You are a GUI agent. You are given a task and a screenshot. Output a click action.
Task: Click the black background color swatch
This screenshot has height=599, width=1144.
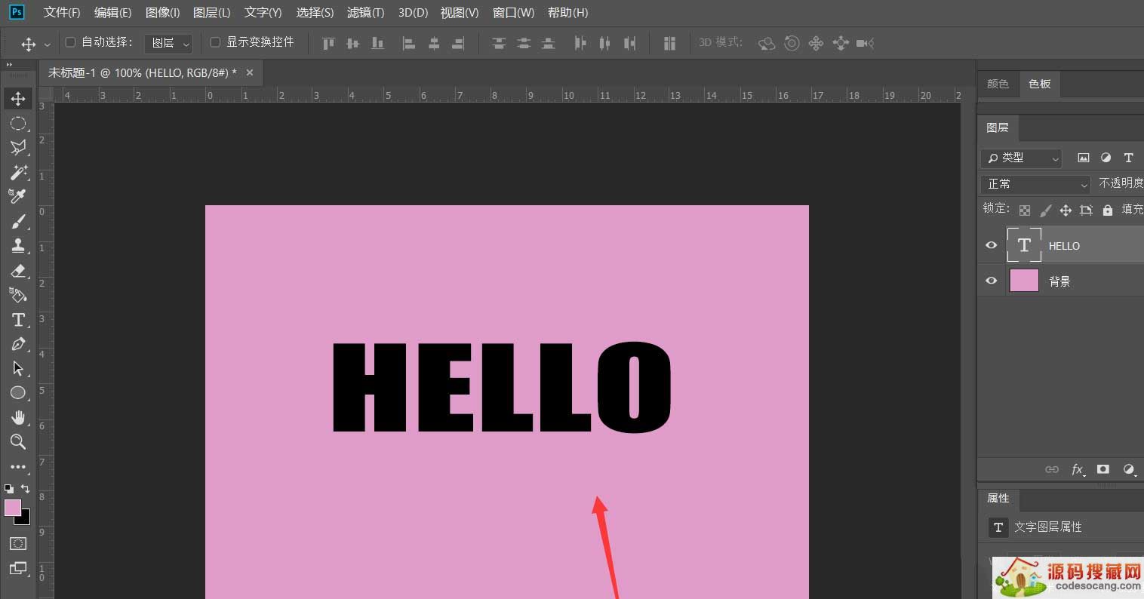click(25, 519)
